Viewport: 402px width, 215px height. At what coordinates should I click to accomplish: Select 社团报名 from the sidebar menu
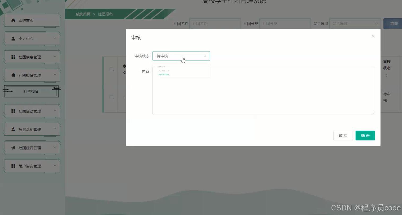pyautogui.click(x=31, y=91)
